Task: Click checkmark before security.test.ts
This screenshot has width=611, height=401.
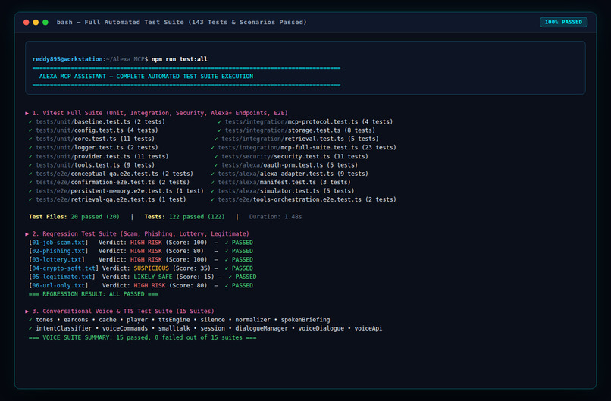Action: tap(216, 156)
